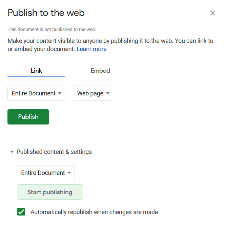Uncheck the automatically republish checkbox
226x226 pixels.
(x=21, y=211)
